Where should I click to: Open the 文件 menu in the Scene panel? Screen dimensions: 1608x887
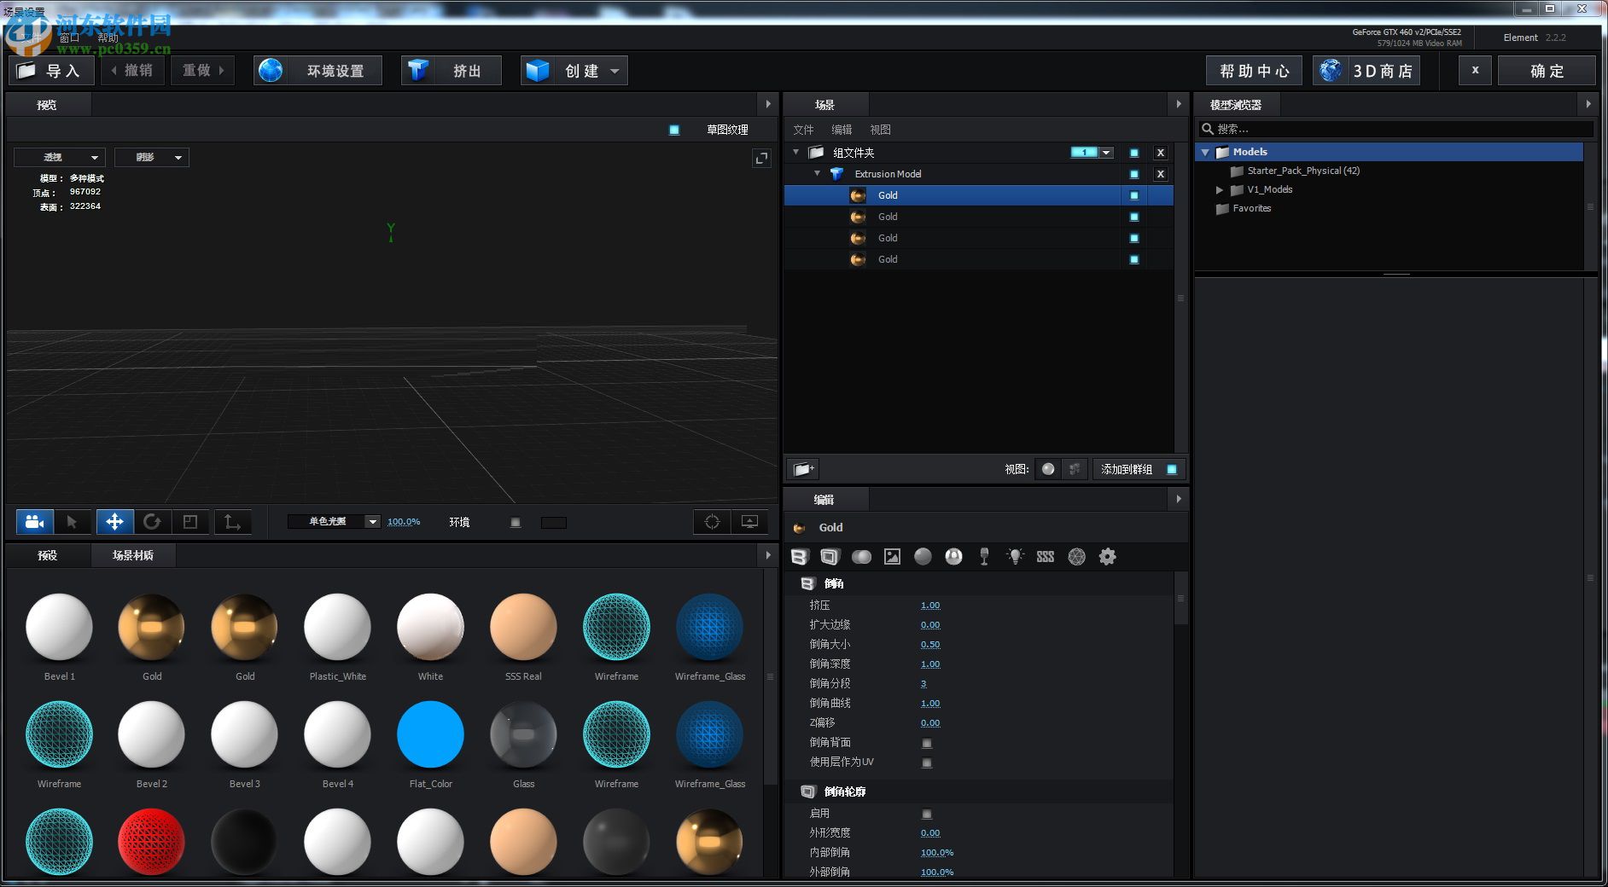[x=803, y=129]
